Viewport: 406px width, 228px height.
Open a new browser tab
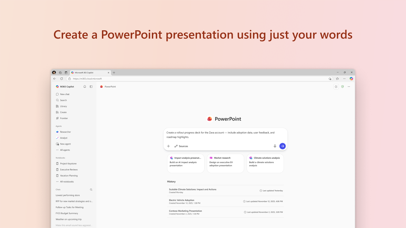click(x=114, y=72)
